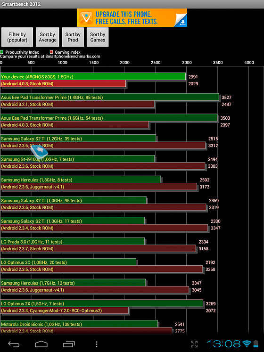Open the recent apps icon
Screen dimensions: 264x352
tap(69, 344)
